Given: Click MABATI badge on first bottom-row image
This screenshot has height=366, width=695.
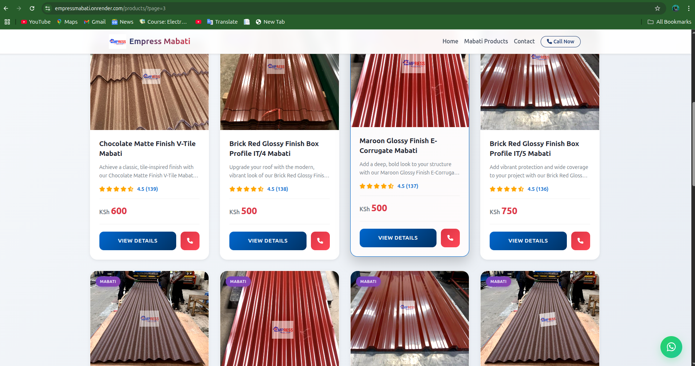Looking at the screenshot, I should [x=108, y=282].
